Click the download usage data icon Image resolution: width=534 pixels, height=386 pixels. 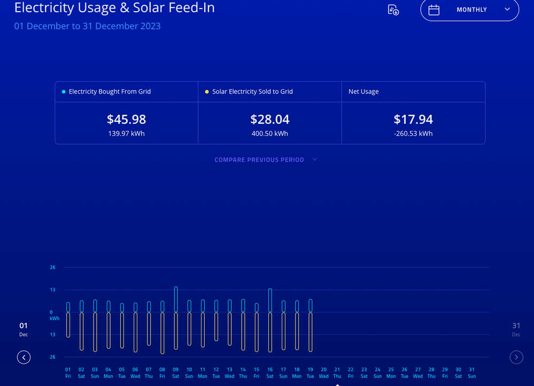coord(393,10)
